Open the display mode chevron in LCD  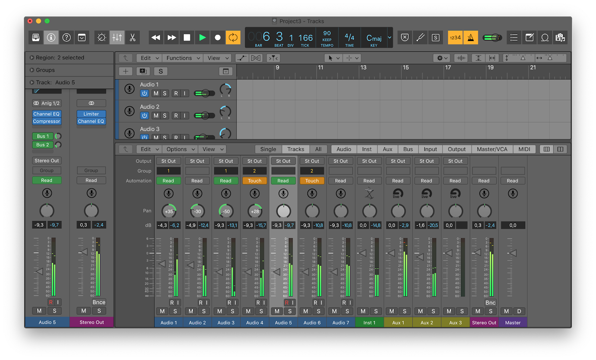coord(390,37)
